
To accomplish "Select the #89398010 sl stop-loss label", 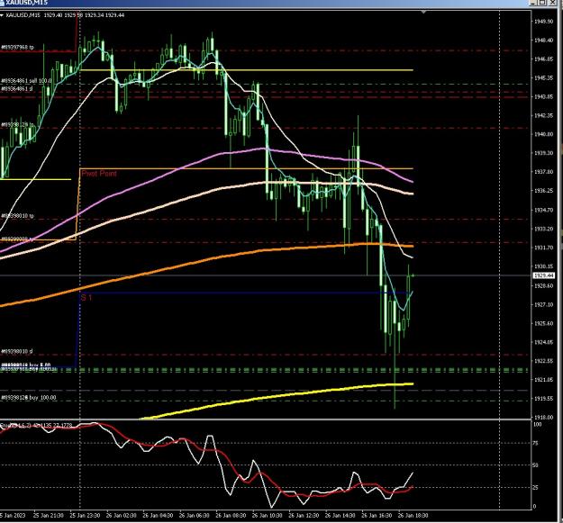I will click(17, 351).
